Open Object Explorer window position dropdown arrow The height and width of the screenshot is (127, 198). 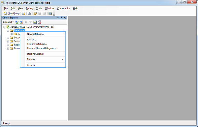coord(58,18)
